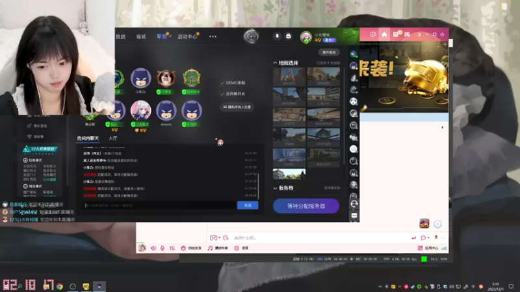Select the MIRAGE map thumbnail
This screenshot has width=520, height=292.
(x=323, y=77)
